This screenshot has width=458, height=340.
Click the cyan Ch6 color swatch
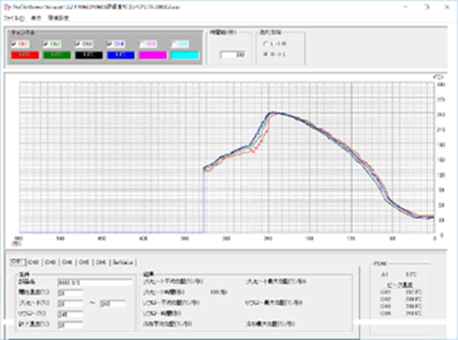[184, 54]
